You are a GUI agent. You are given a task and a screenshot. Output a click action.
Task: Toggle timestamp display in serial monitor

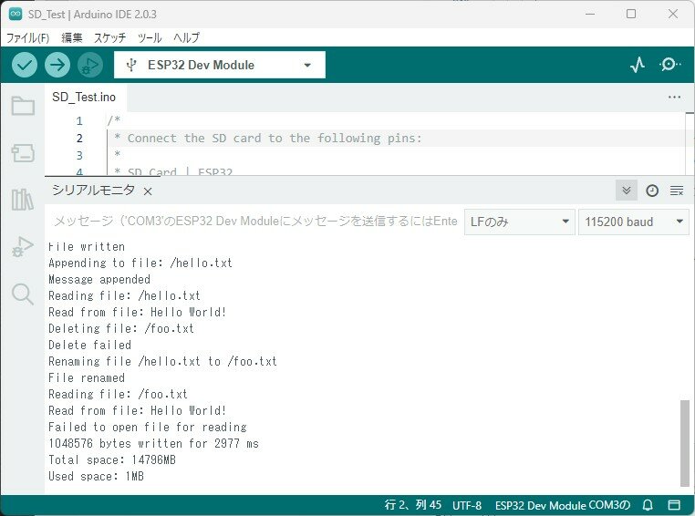[652, 191]
